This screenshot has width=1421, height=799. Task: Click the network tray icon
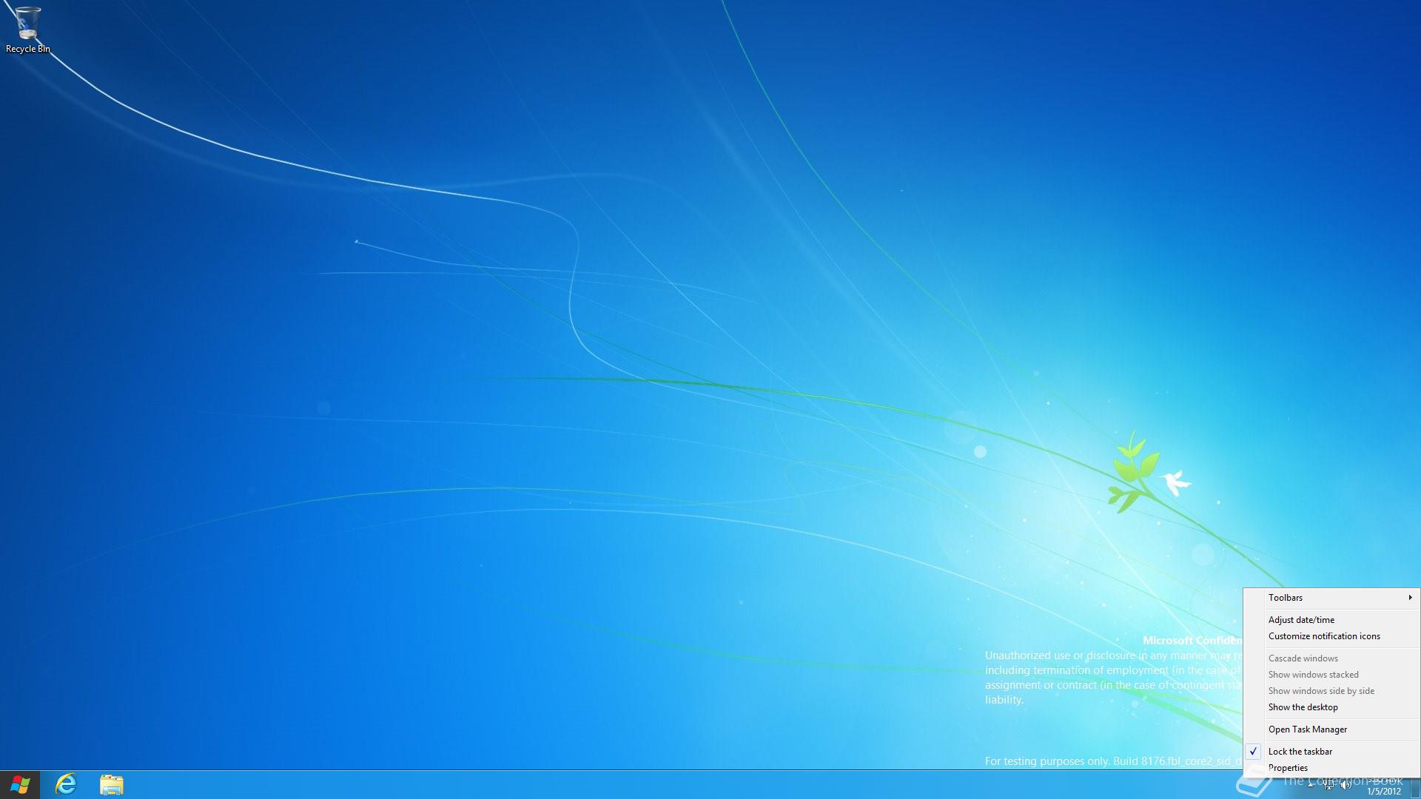coord(1329,785)
